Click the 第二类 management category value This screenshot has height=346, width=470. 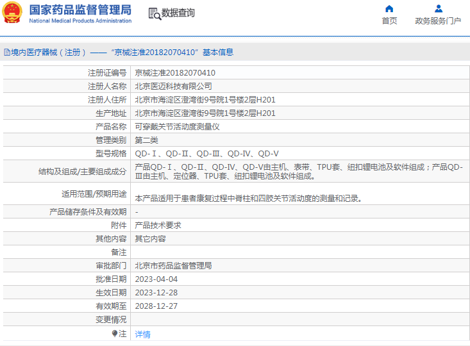(x=146, y=140)
